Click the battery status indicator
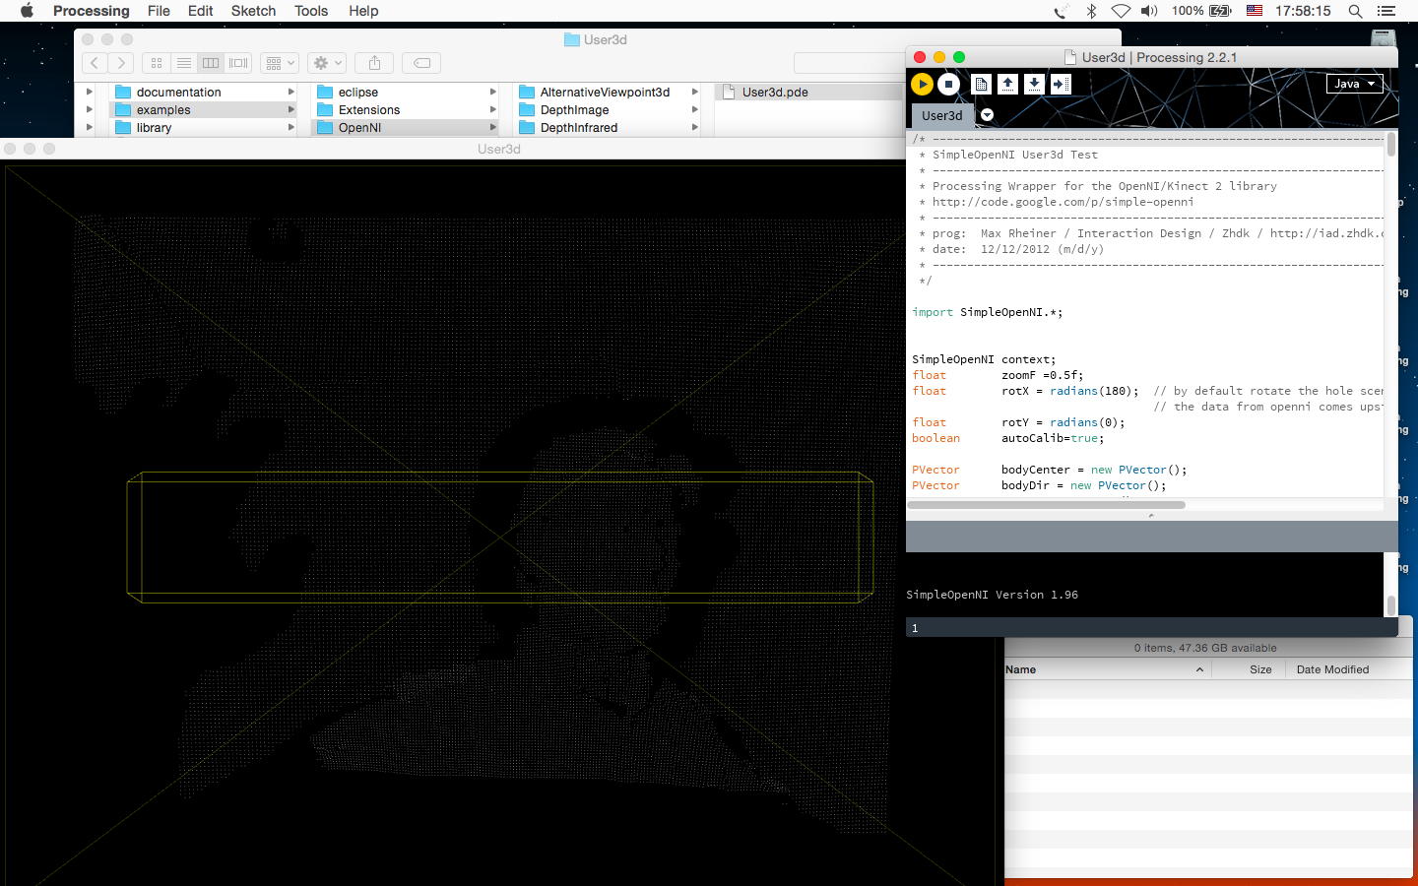 pos(1201,11)
